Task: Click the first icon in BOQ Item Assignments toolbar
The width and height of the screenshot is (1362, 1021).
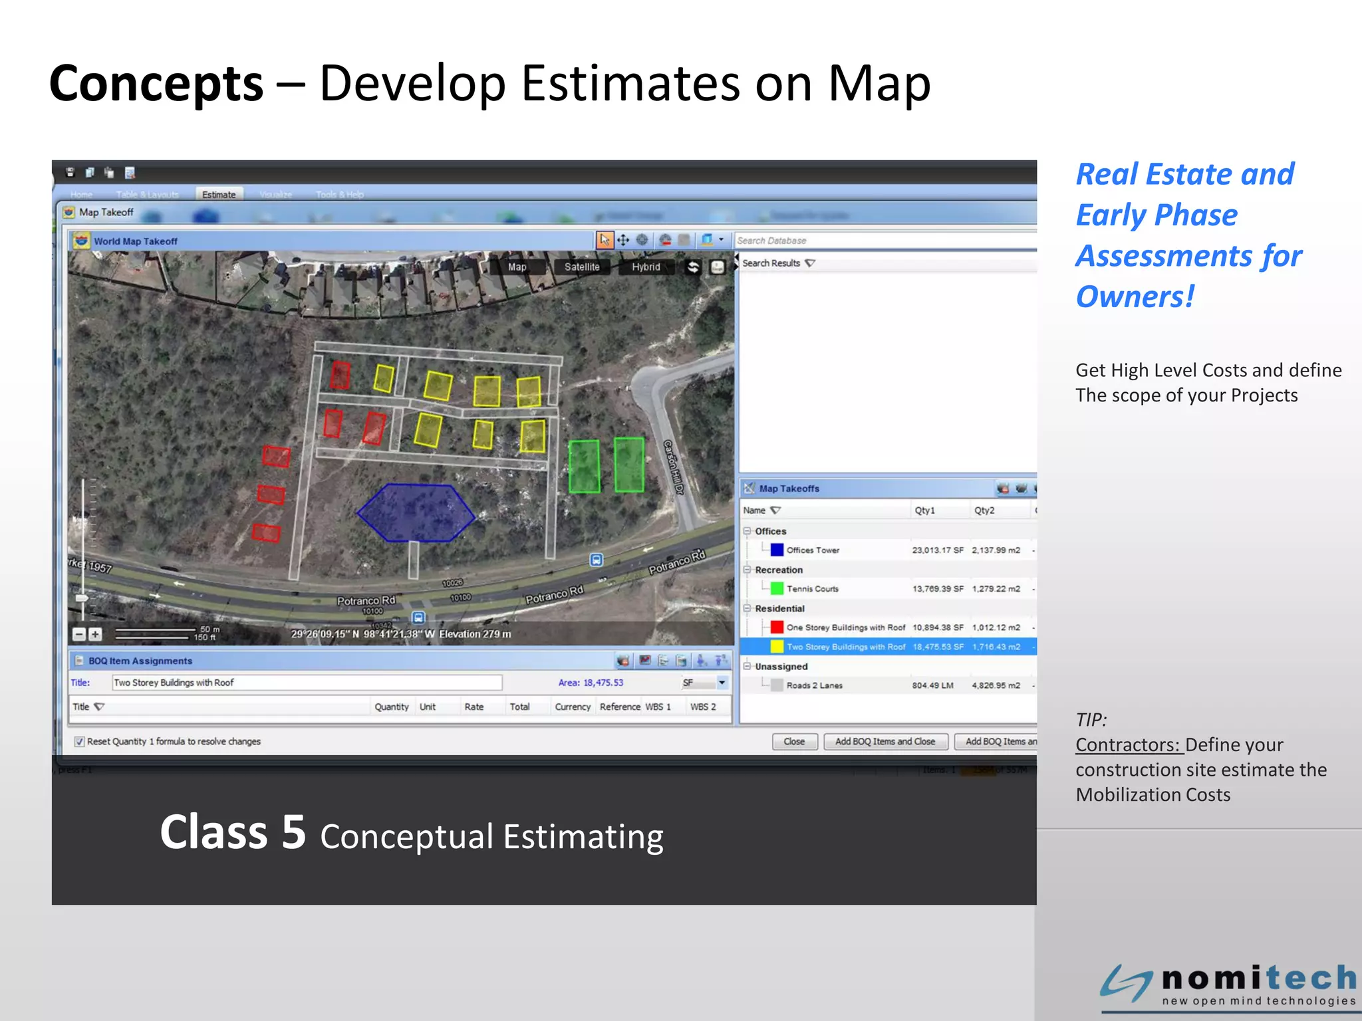Action: [x=623, y=660]
